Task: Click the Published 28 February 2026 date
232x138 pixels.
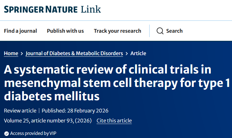Action: click(x=75, y=111)
